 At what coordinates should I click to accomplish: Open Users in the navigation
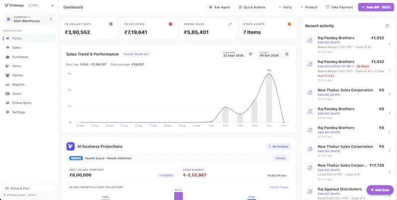pos(29,94)
